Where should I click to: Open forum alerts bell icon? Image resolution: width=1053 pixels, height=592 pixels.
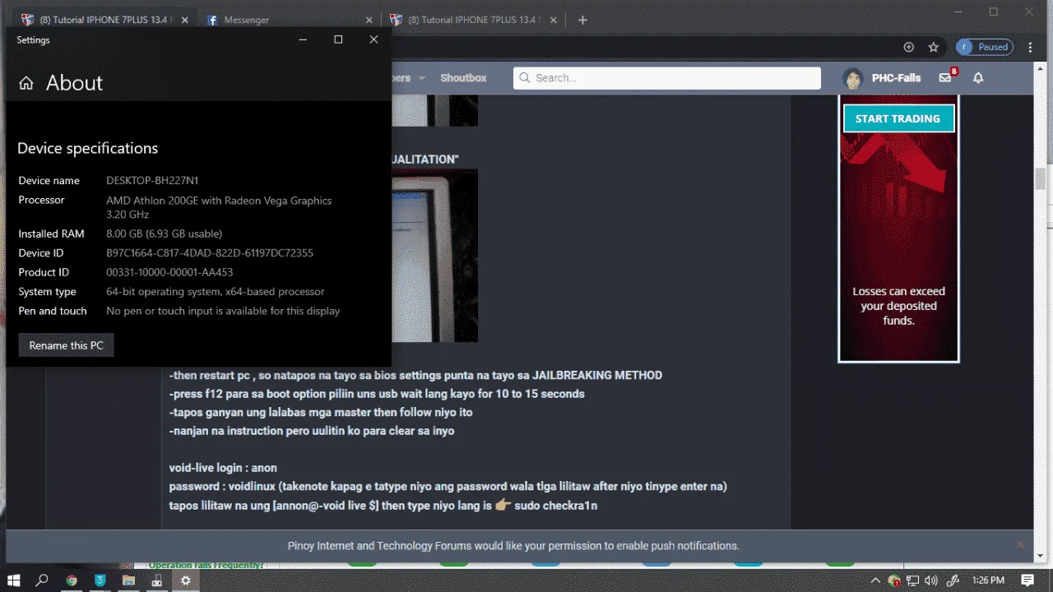coord(978,78)
